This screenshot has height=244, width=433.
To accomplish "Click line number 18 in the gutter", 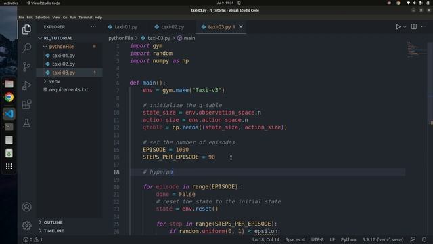I will click(x=116, y=172).
